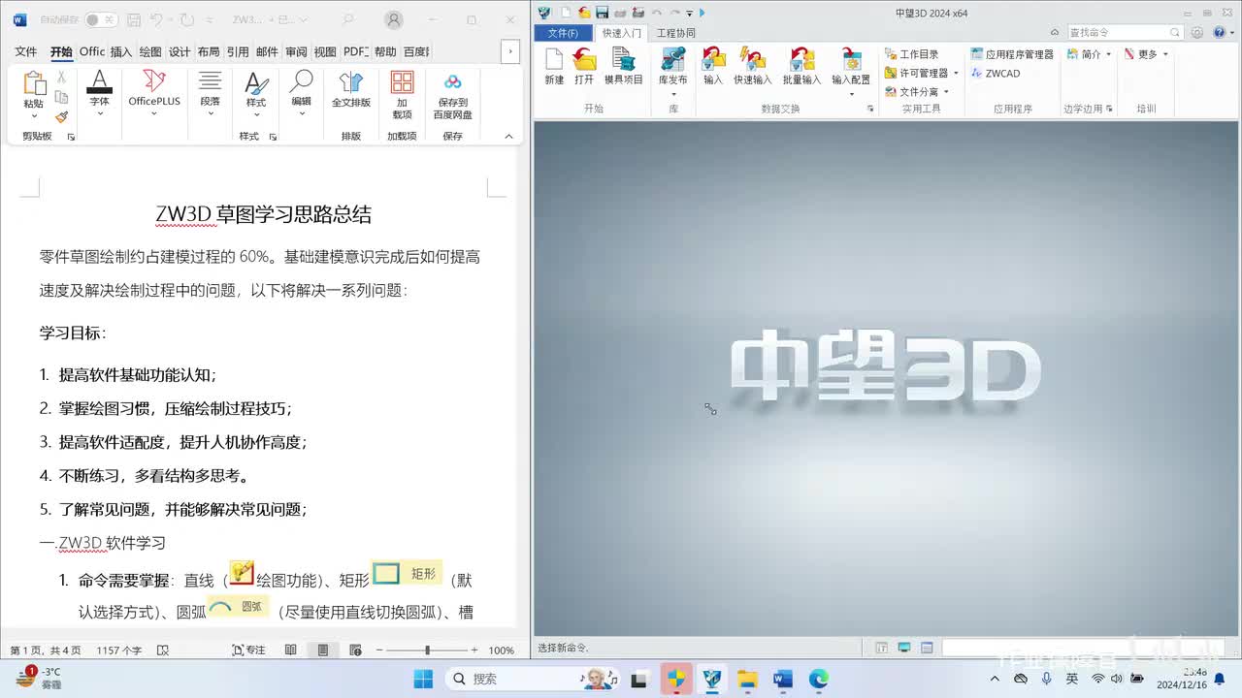1242x698 pixels.
Task: Select web layout view in Word status bar
Action: (x=355, y=650)
